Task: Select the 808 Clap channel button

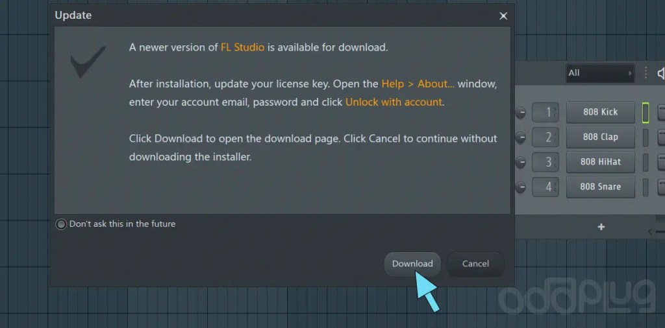Action: point(601,137)
